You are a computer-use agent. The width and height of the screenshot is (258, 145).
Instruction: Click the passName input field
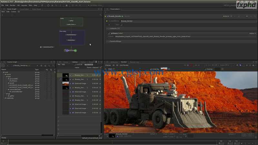pos(188,21)
